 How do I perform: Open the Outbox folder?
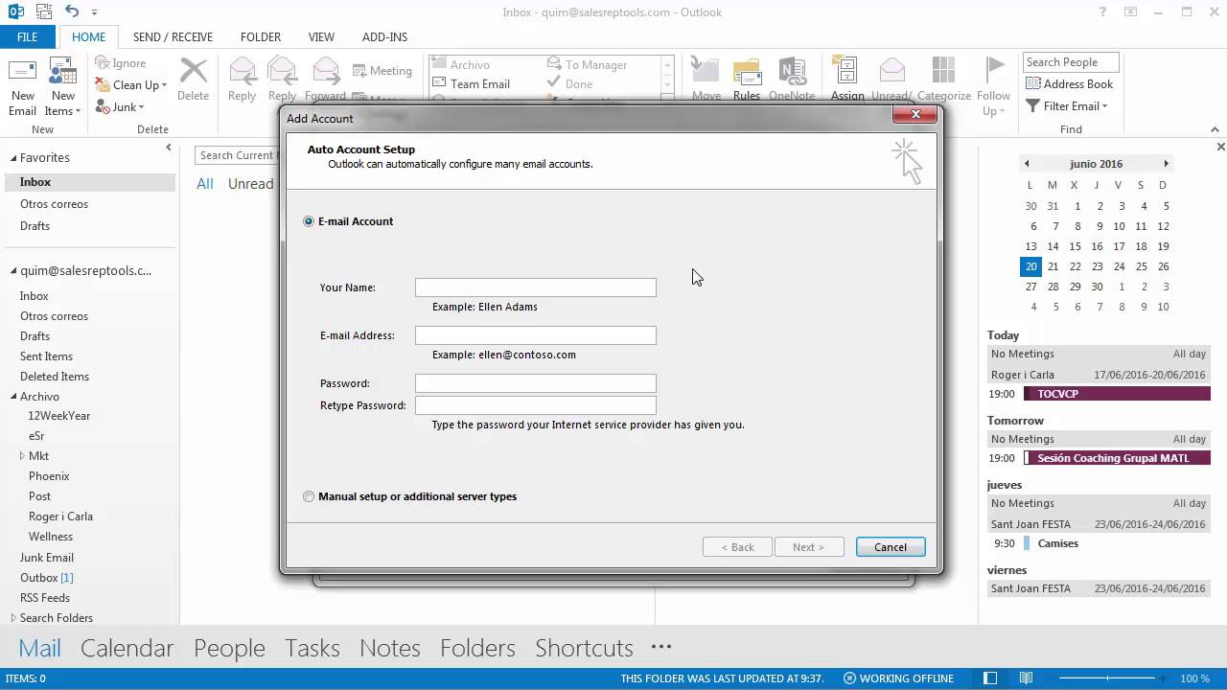pos(46,578)
